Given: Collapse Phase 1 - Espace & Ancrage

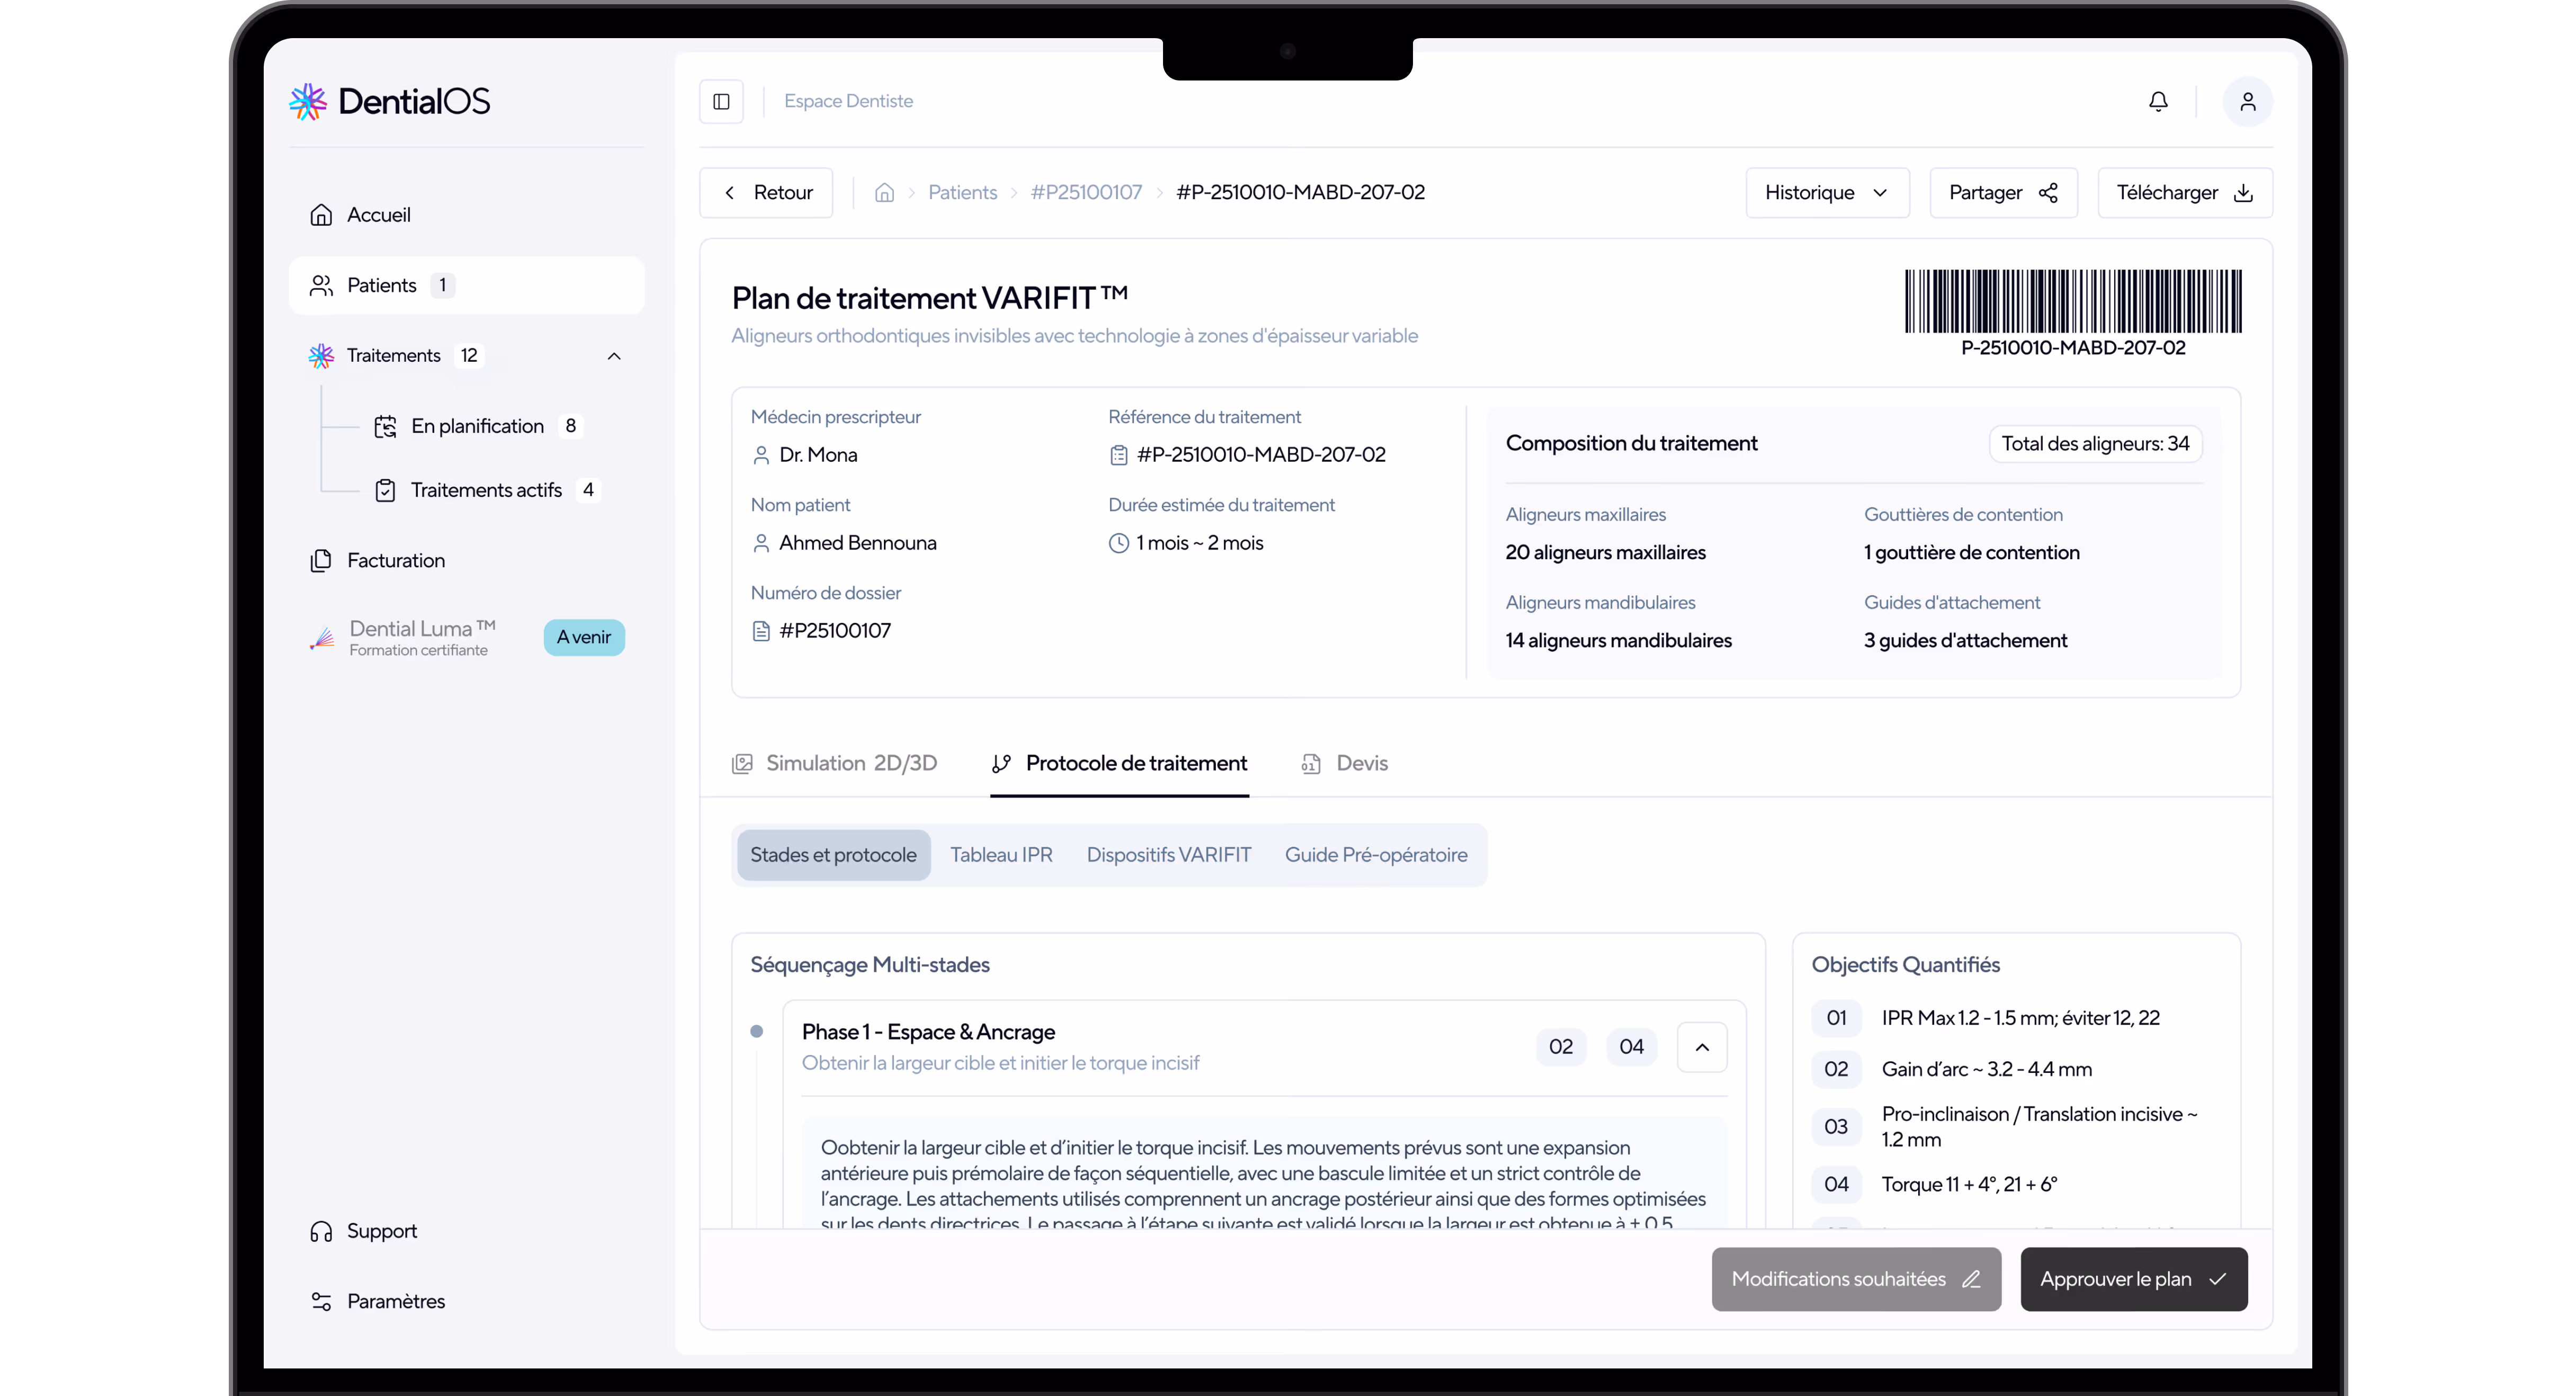Looking at the screenshot, I should [x=1702, y=1047].
